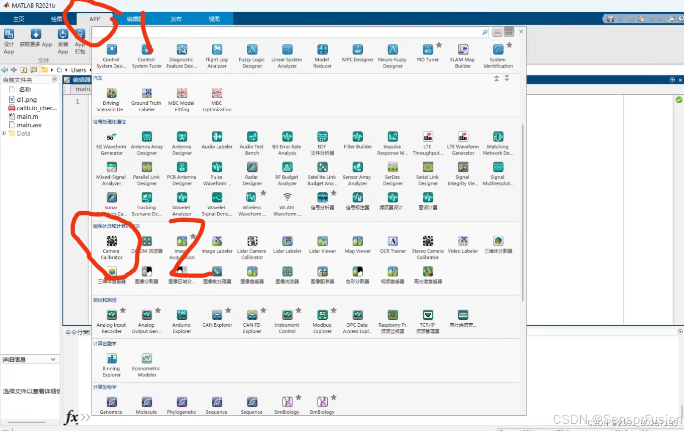Viewport: 684px width, 431px height.
Task: Launch the Lidar Viewer app
Action: click(x=323, y=245)
